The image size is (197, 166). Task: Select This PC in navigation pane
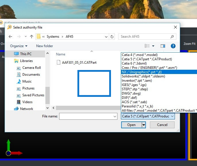[x=26, y=54]
